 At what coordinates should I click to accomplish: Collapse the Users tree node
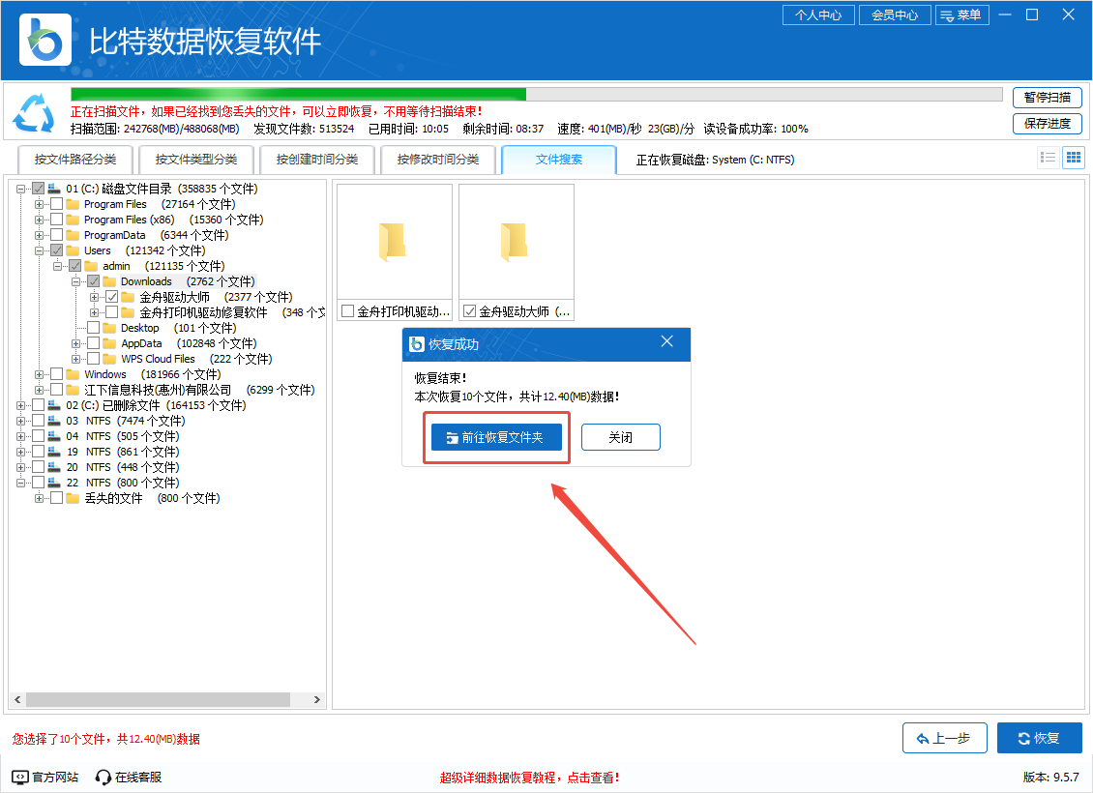tap(39, 250)
